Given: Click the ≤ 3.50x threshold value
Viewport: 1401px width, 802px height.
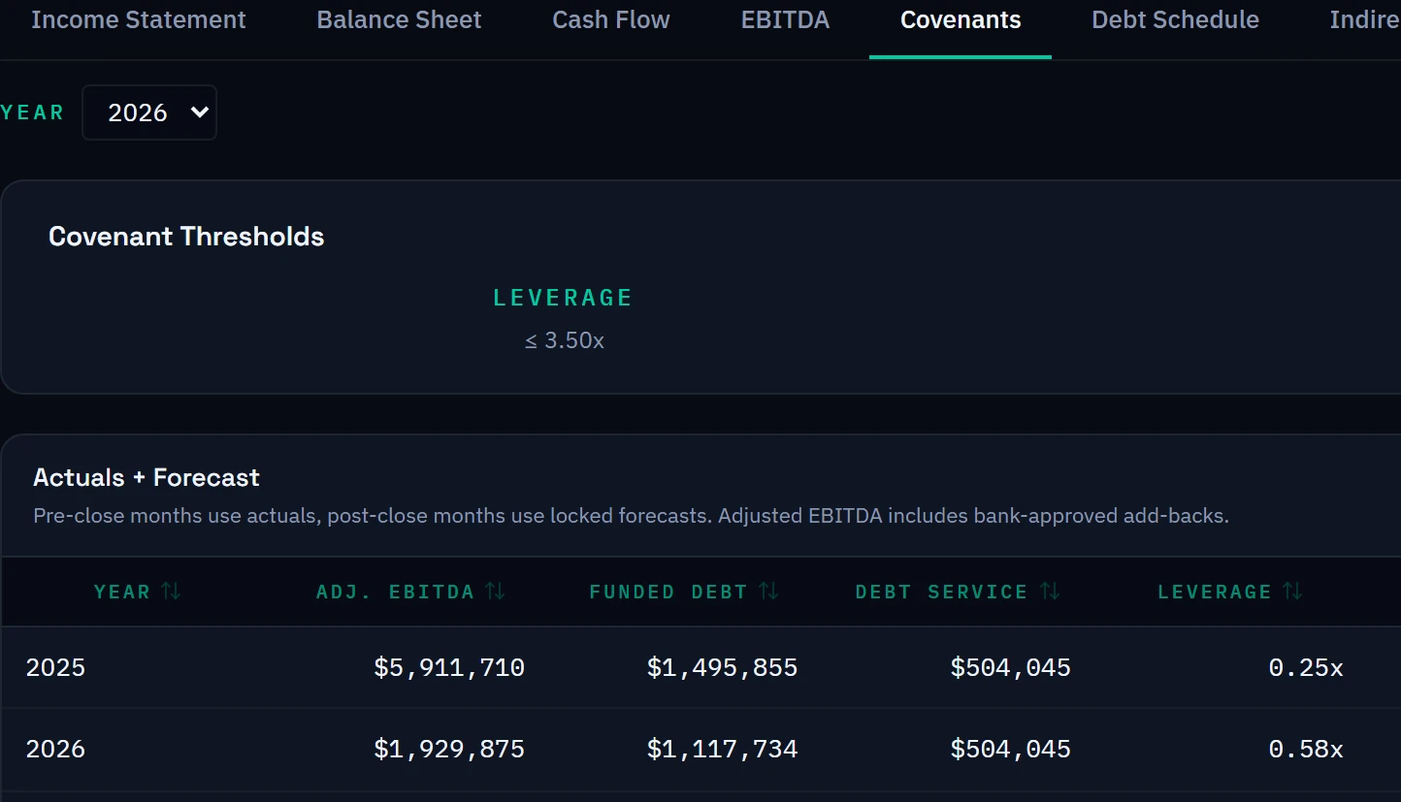Looking at the screenshot, I should pyautogui.click(x=565, y=340).
